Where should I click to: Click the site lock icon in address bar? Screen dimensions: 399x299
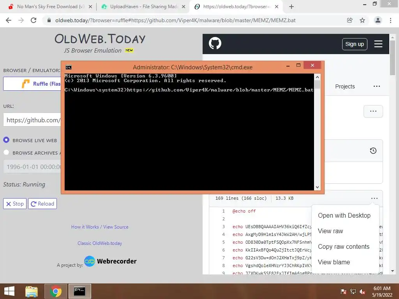(x=49, y=20)
